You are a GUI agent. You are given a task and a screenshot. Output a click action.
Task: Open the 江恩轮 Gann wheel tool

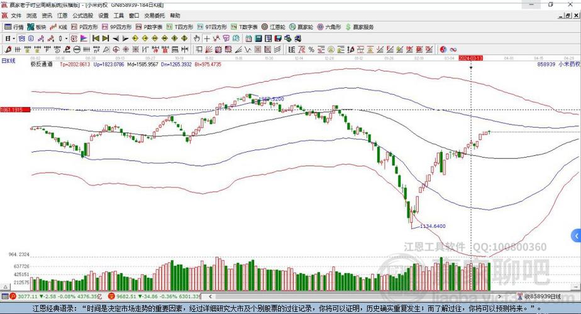click(x=275, y=27)
